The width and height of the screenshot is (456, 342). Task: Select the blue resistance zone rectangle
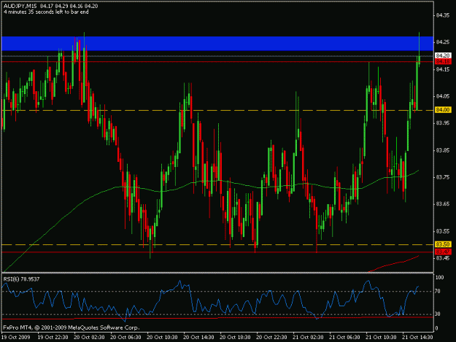click(x=217, y=43)
